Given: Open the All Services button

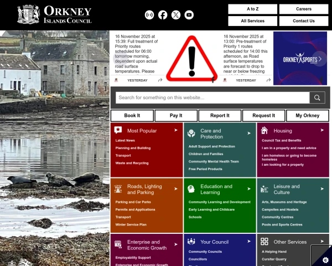Looking at the screenshot, I should 253,21.
